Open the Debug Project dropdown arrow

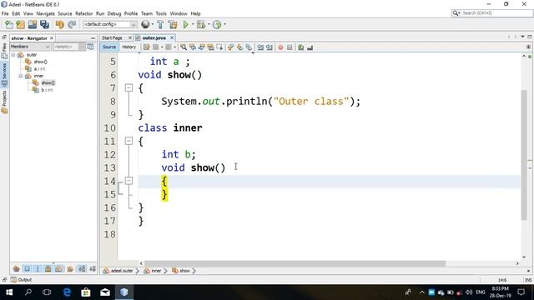(209, 24)
